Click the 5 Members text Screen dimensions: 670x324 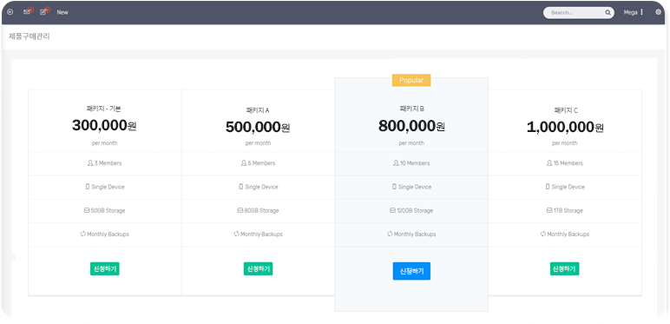pos(261,163)
